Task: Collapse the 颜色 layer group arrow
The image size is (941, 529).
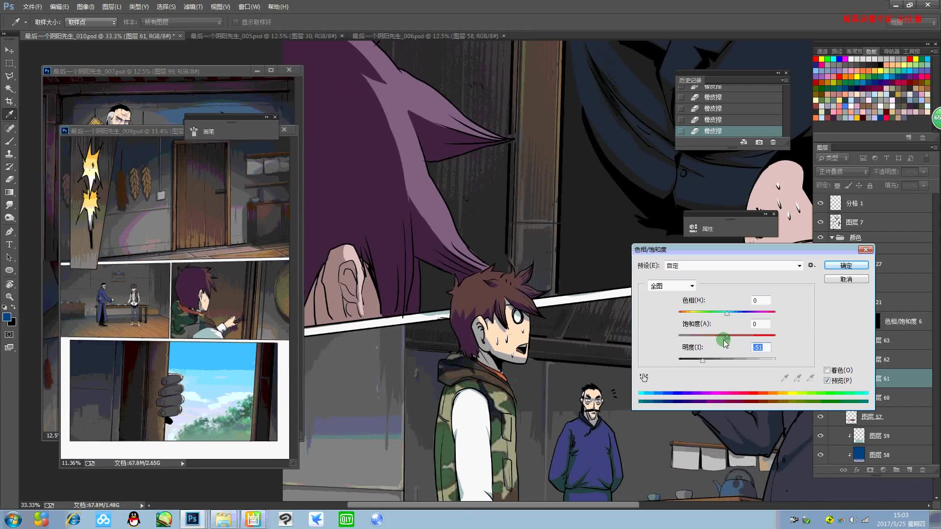Action: point(832,238)
